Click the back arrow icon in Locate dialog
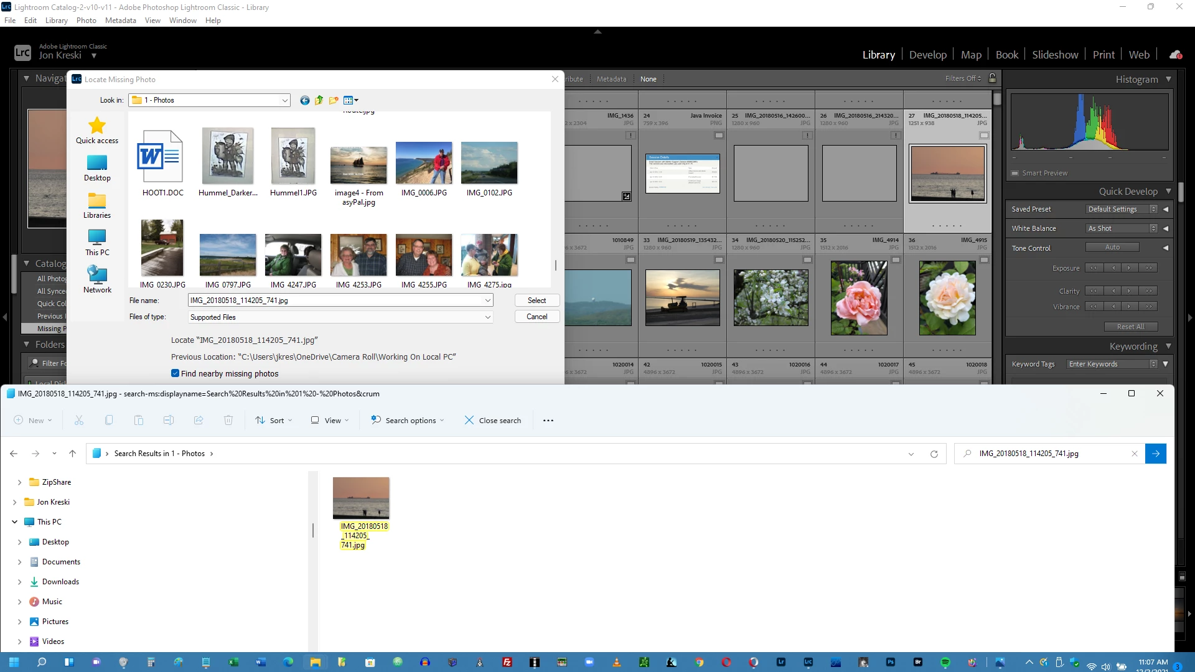Screen dimensions: 1195x672 (304, 100)
